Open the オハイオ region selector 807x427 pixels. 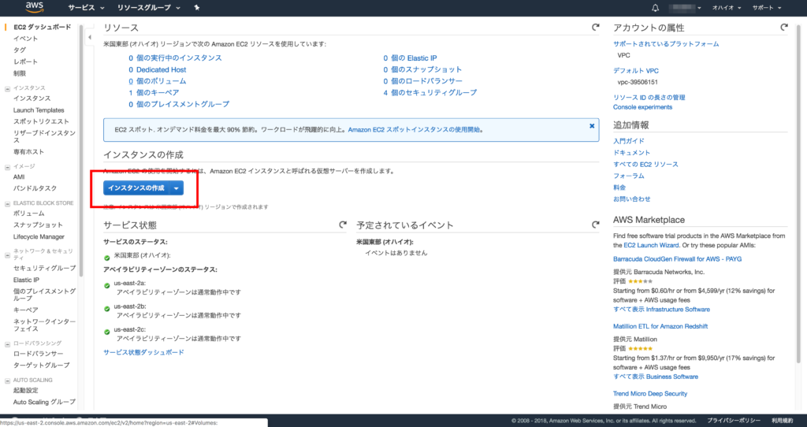(x=726, y=8)
